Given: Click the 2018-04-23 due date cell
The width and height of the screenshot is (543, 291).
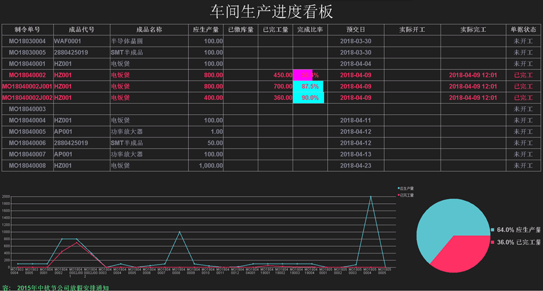Looking at the screenshot, I should (355, 166).
